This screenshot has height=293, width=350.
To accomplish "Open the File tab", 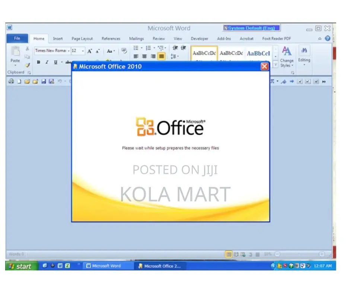I will click(x=17, y=38).
